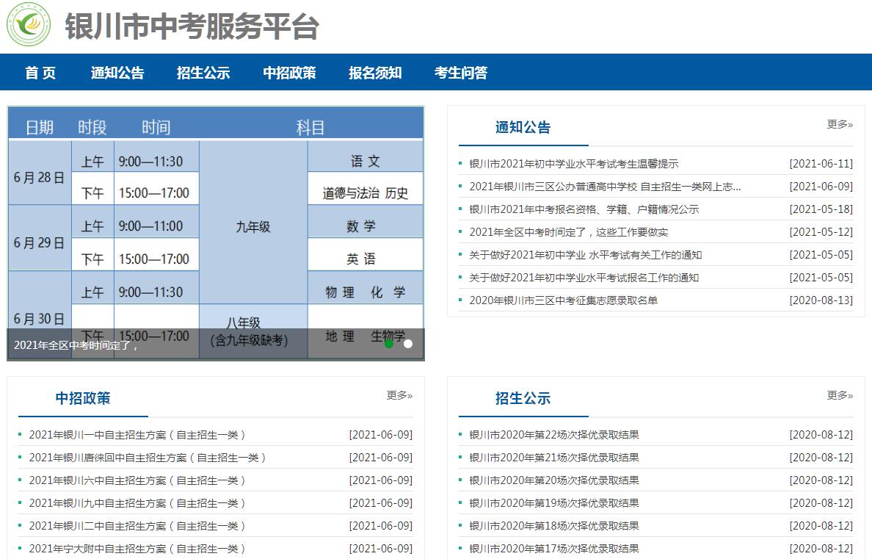Select 考生问答 in the navigation bar
The width and height of the screenshot is (872, 559).
(461, 73)
